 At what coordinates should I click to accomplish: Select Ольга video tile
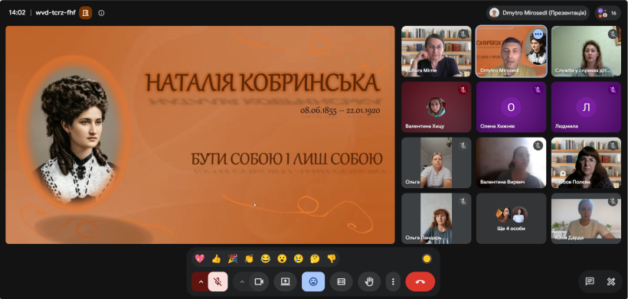pyautogui.click(x=437, y=163)
